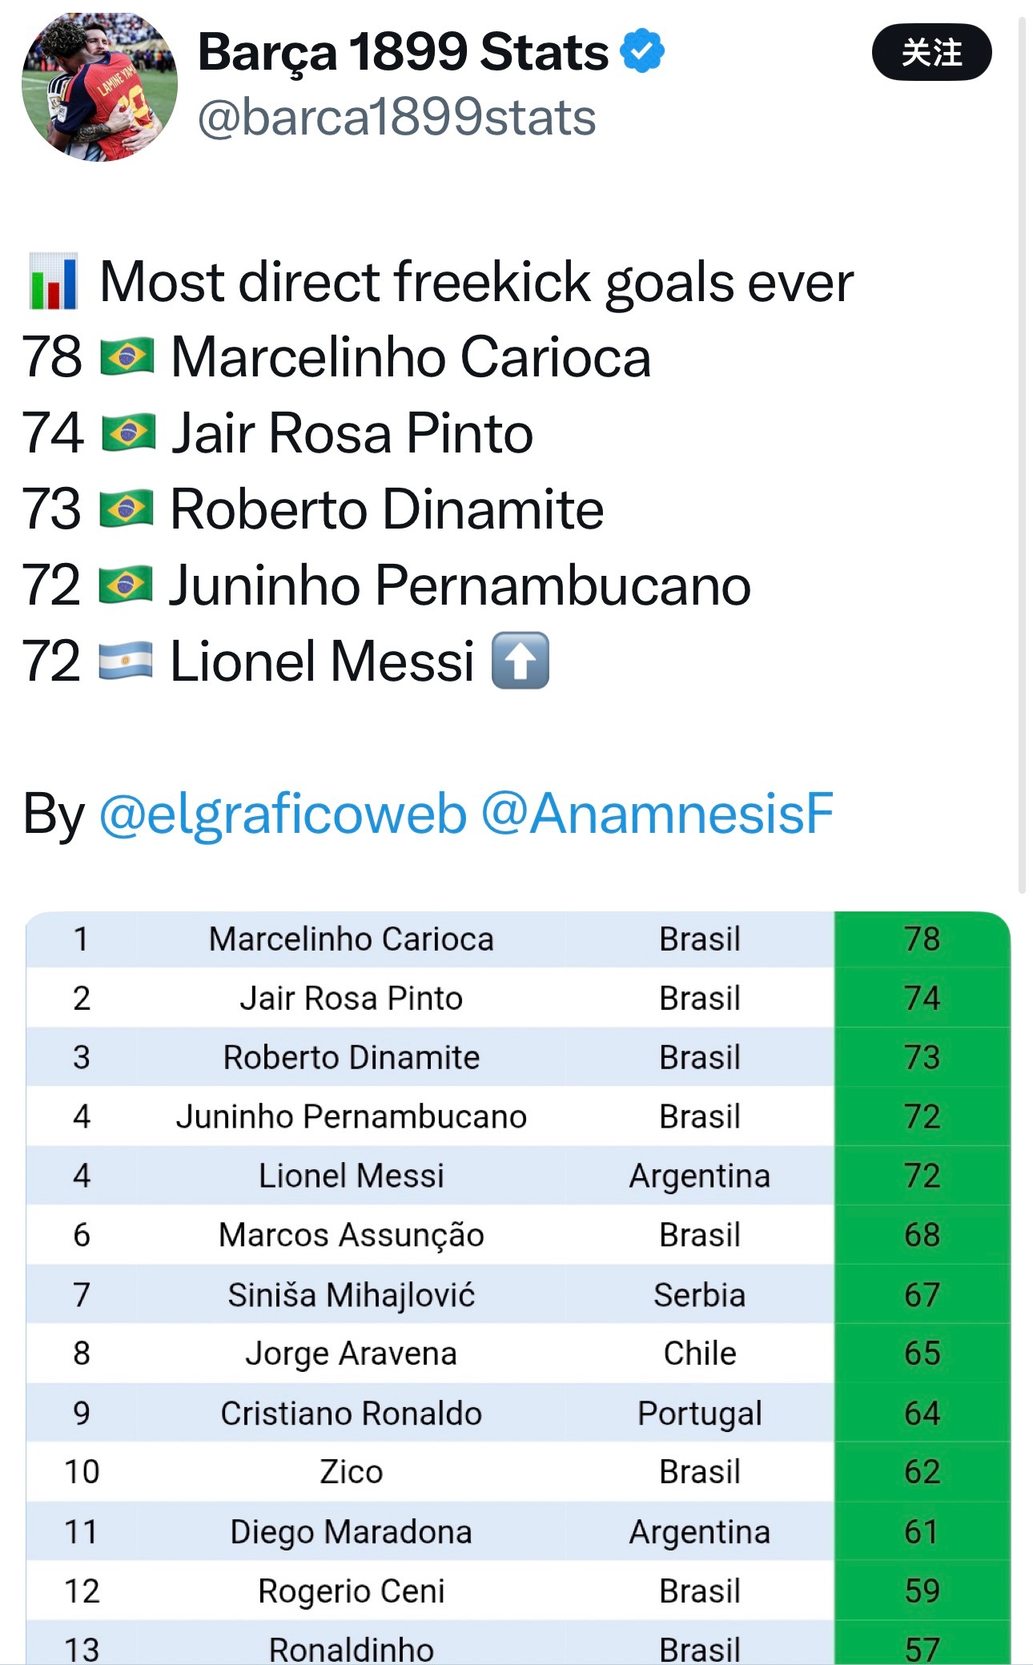The height and width of the screenshot is (1665, 1033).
Task: Click the green 78 goals cell
Action: [x=922, y=939]
